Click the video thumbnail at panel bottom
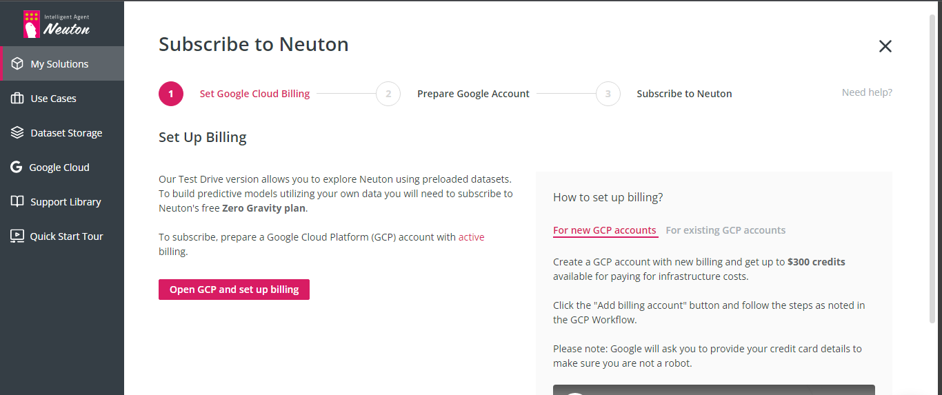Screen dimensions: 942x395 (x=714, y=389)
